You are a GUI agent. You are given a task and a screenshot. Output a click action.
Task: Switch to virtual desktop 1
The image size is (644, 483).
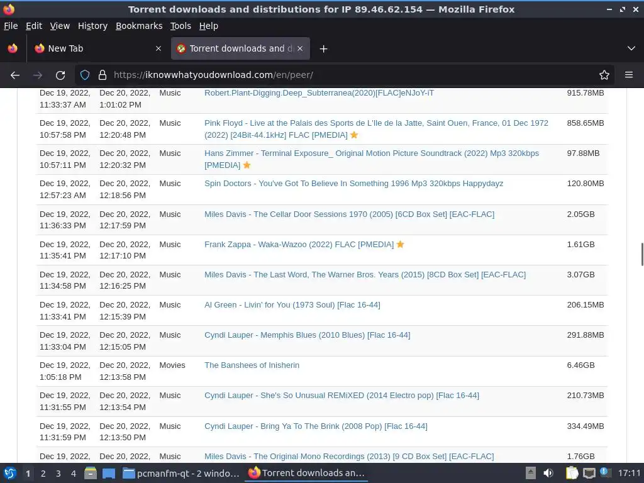point(28,474)
